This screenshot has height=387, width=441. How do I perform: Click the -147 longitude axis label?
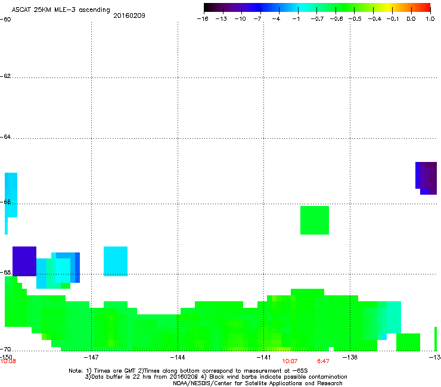91,357
